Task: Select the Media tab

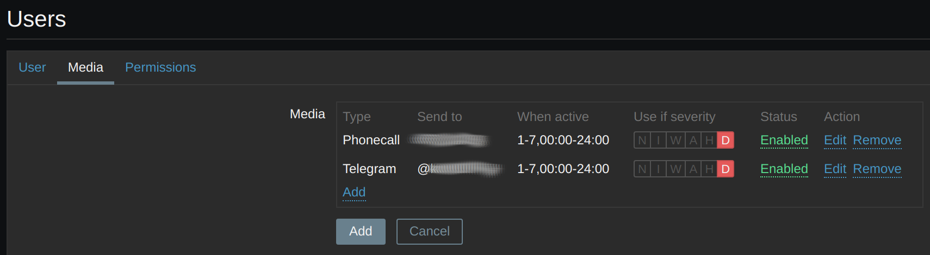Action: (85, 67)
